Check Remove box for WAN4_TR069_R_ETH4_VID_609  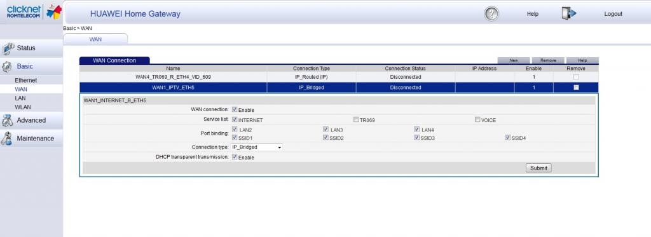(576, 77)
